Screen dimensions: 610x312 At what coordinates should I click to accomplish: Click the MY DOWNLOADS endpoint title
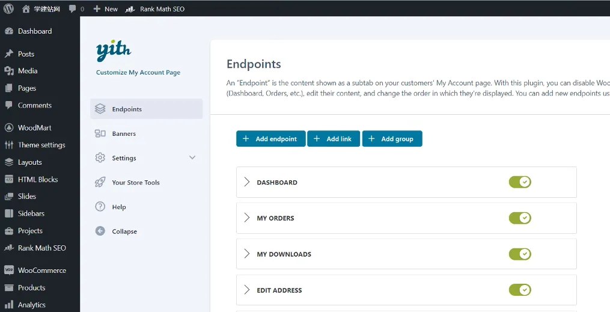284,254
